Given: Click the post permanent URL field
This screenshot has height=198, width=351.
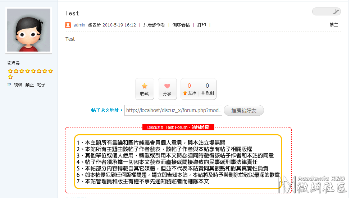Looking at the screenshot, I should click(x=173, y=110).
